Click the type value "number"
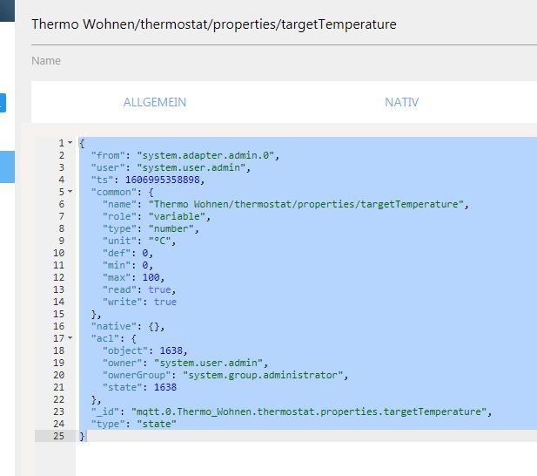Viewport: 537px width, 476px height. pyautogui.click(x=171, y=228)
